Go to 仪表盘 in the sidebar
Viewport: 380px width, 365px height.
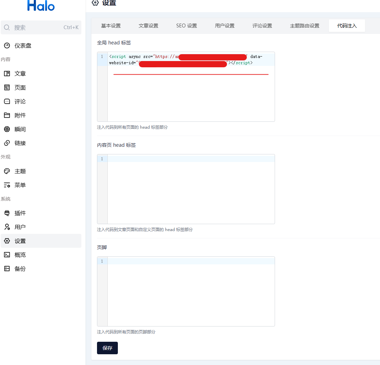pos(41,45)
